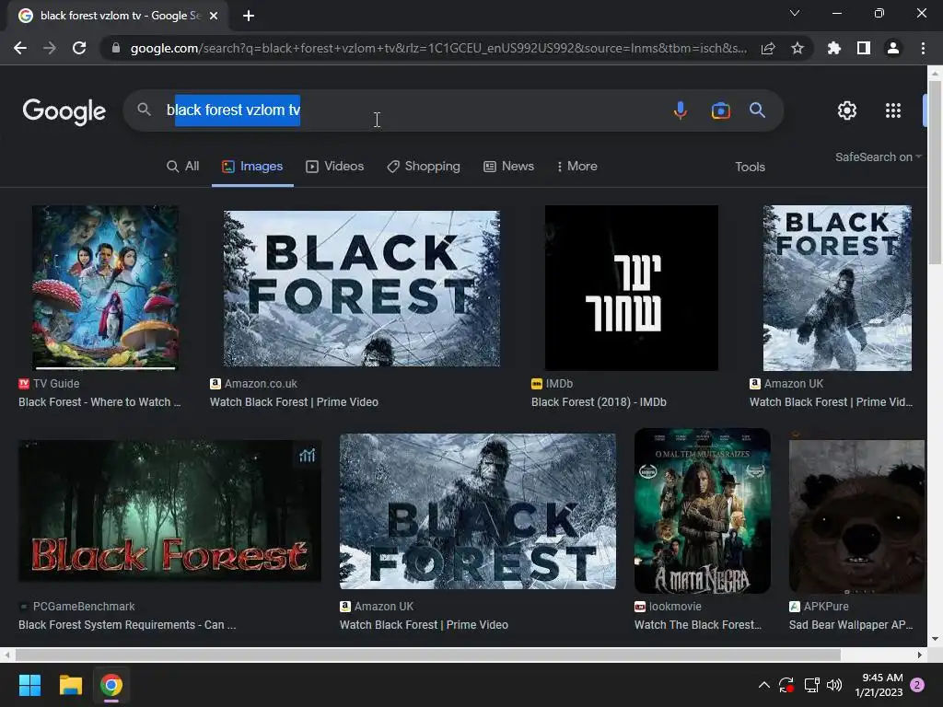The height and width of the screenshot is (707, 943).
Task: Open File Explorer from the taskbar
Action: point(70,685)
